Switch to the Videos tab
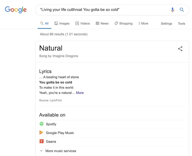192x156 pixels. (x=83, y=23)
